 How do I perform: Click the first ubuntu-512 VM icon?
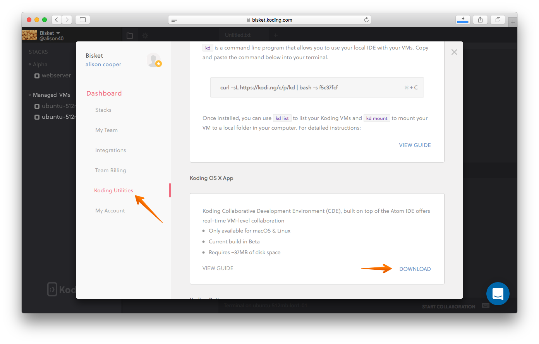tap(37, 106)
